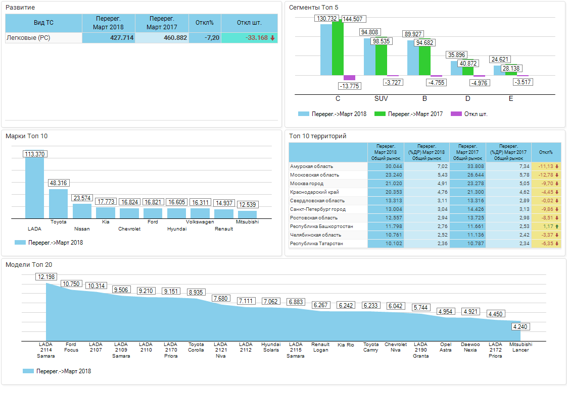Sort by Откл% header in Топ 10 территорий

(x=546, y=152)
